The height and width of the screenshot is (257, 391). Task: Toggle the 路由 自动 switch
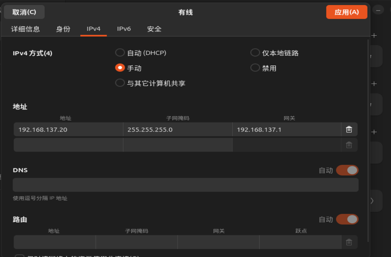pyautogui.click(x=347, y=219)
